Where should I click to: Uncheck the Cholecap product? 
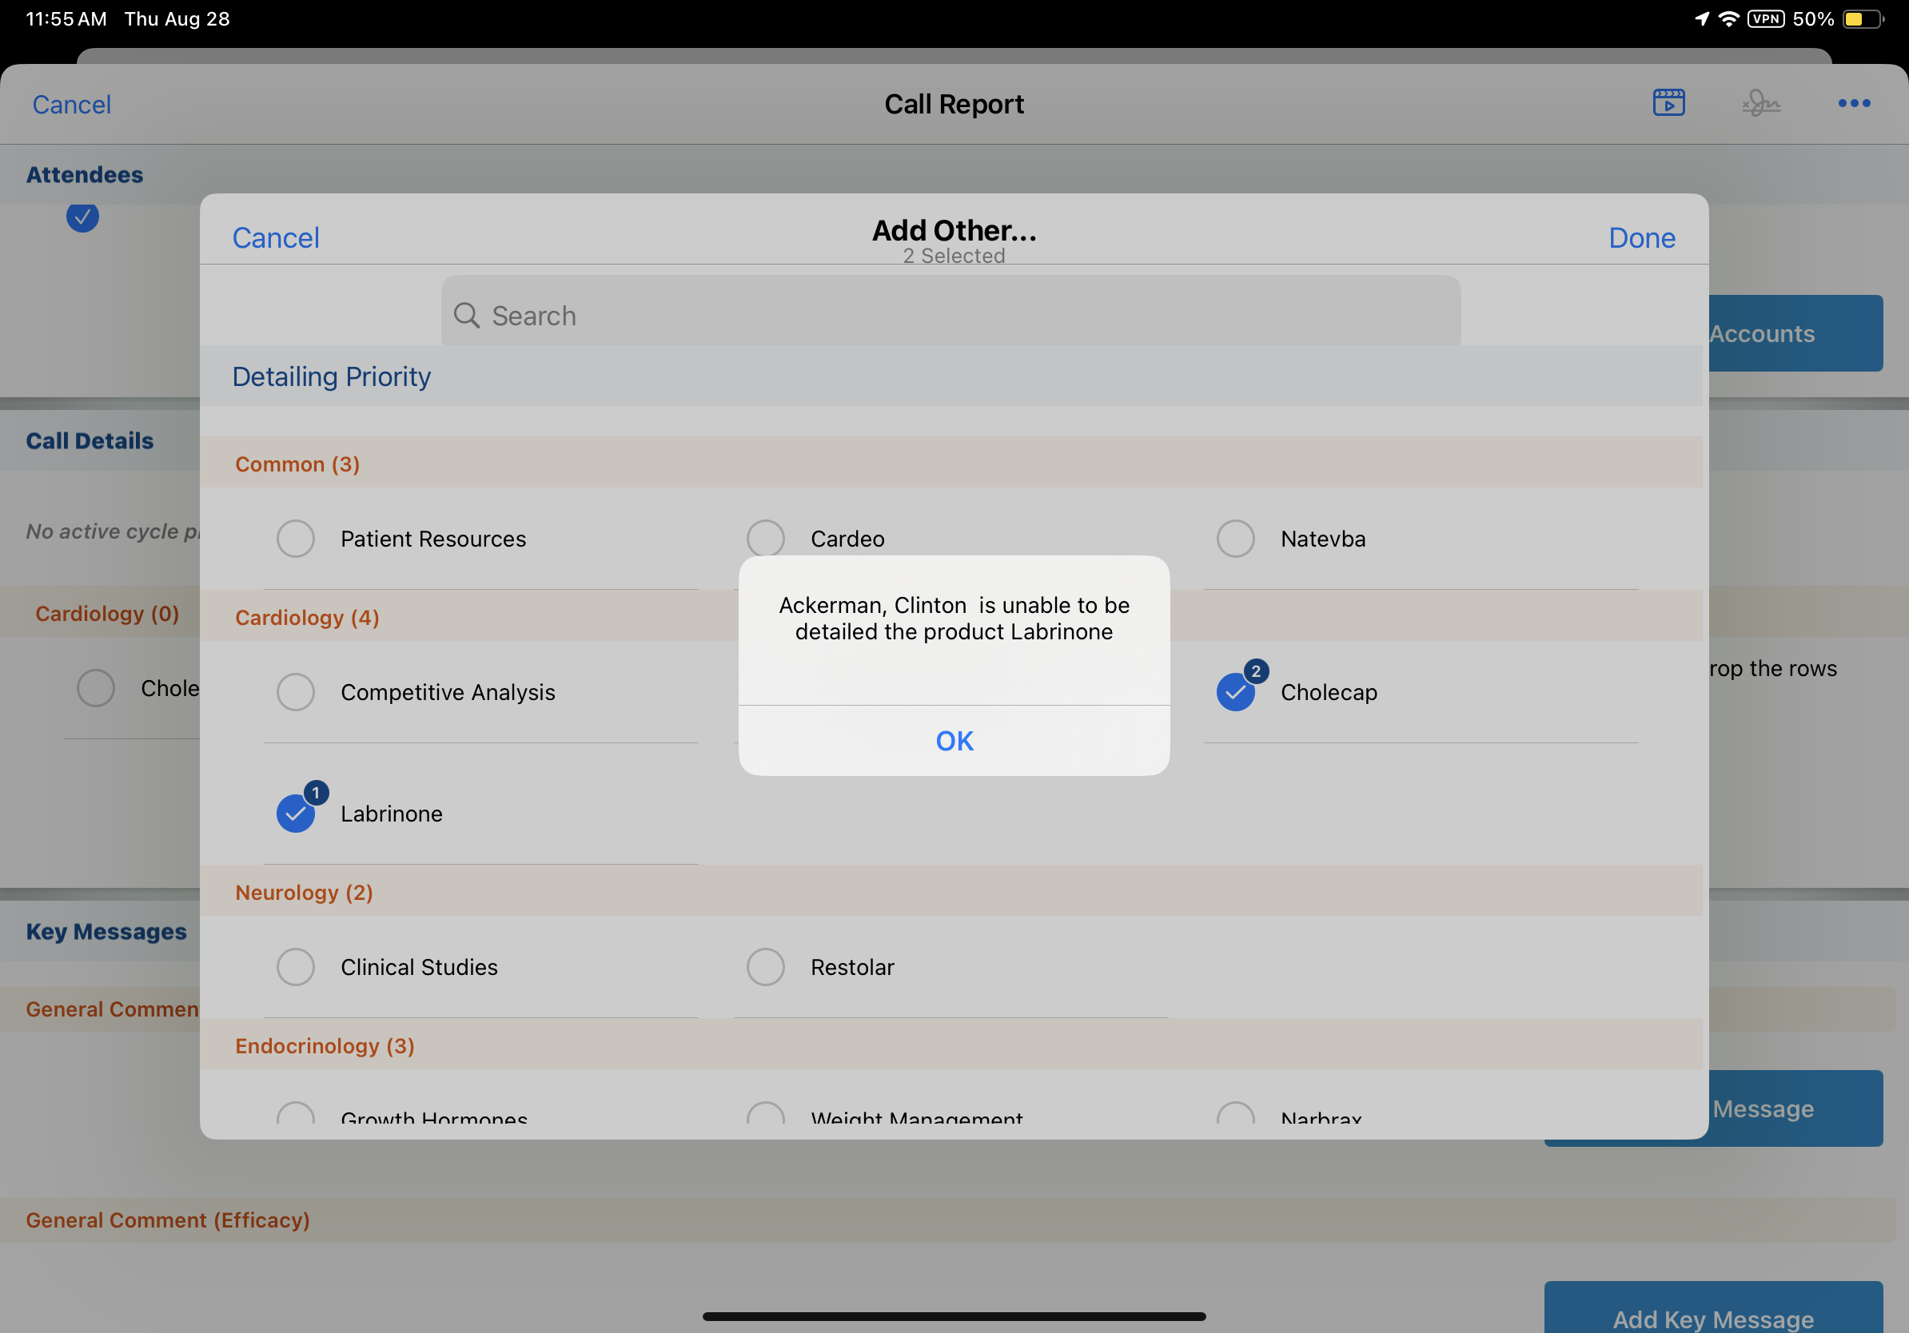[x=1235, y=692]
